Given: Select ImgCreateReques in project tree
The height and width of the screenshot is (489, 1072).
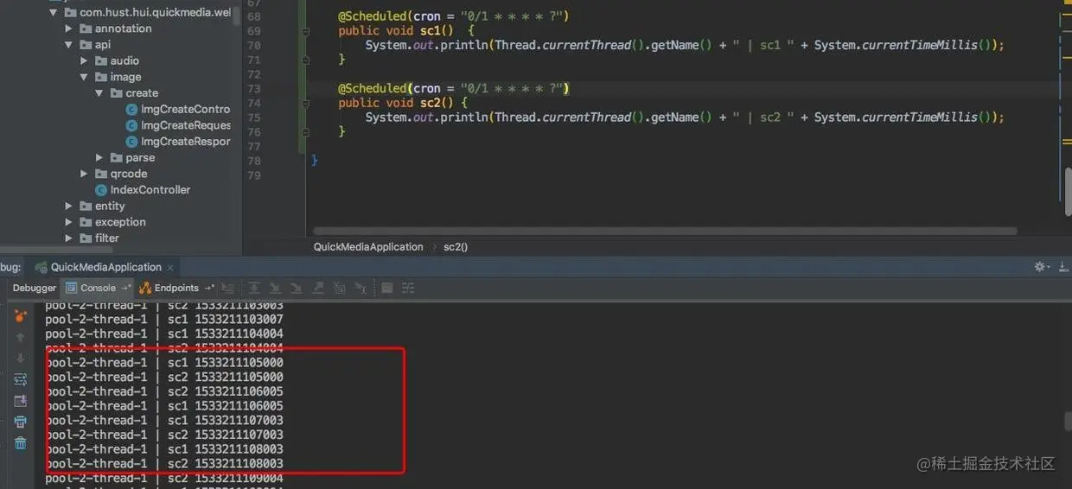Looking at the screenshot, I should (186, 125).
